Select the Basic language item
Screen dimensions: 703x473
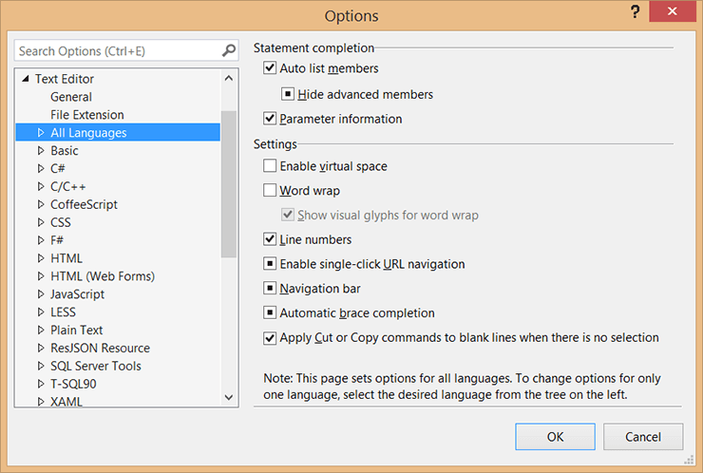pyautogui.click(x=64, y=151)
